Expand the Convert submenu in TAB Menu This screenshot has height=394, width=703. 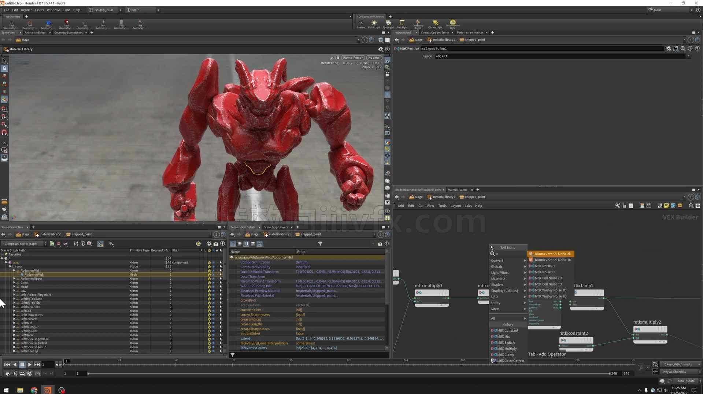click(x=508, y=261)
